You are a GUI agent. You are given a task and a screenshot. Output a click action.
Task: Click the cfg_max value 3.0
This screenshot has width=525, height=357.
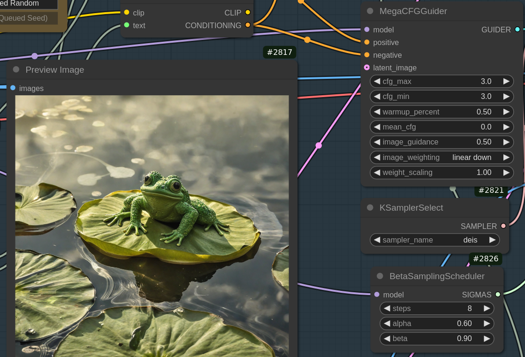point(486,81)
